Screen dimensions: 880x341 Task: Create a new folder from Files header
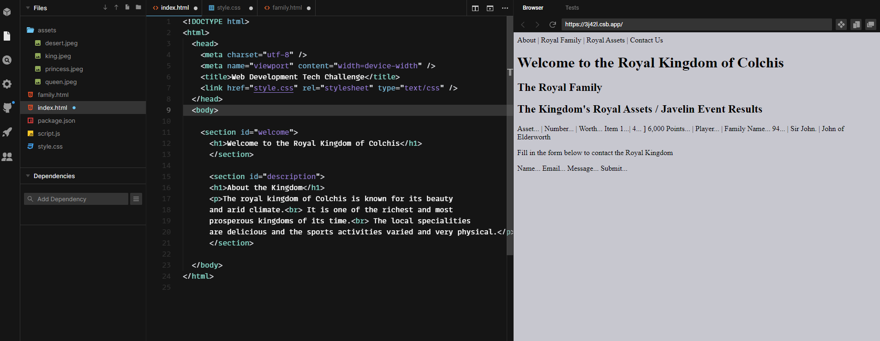point(138,7)
